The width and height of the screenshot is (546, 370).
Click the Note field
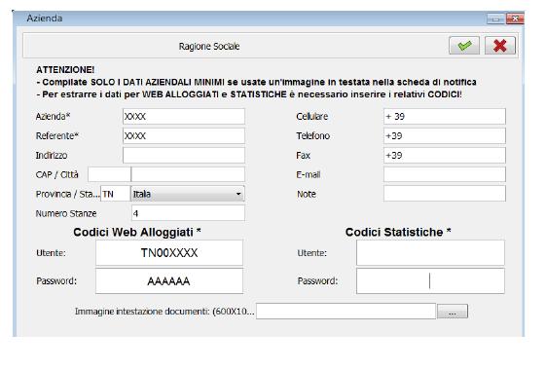pyautogui.click(x=445, y=194)
